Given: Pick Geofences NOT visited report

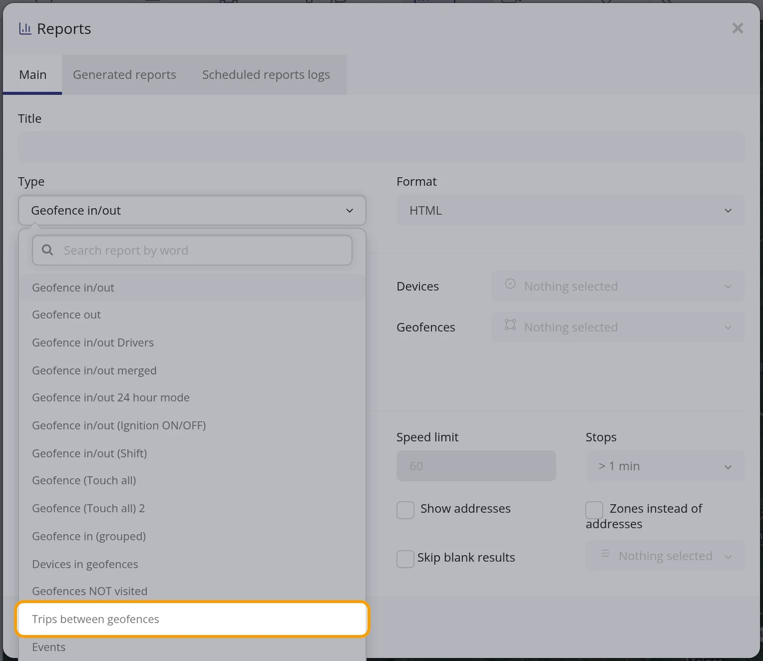Looking at the screenshot, I should pos(192,591).
